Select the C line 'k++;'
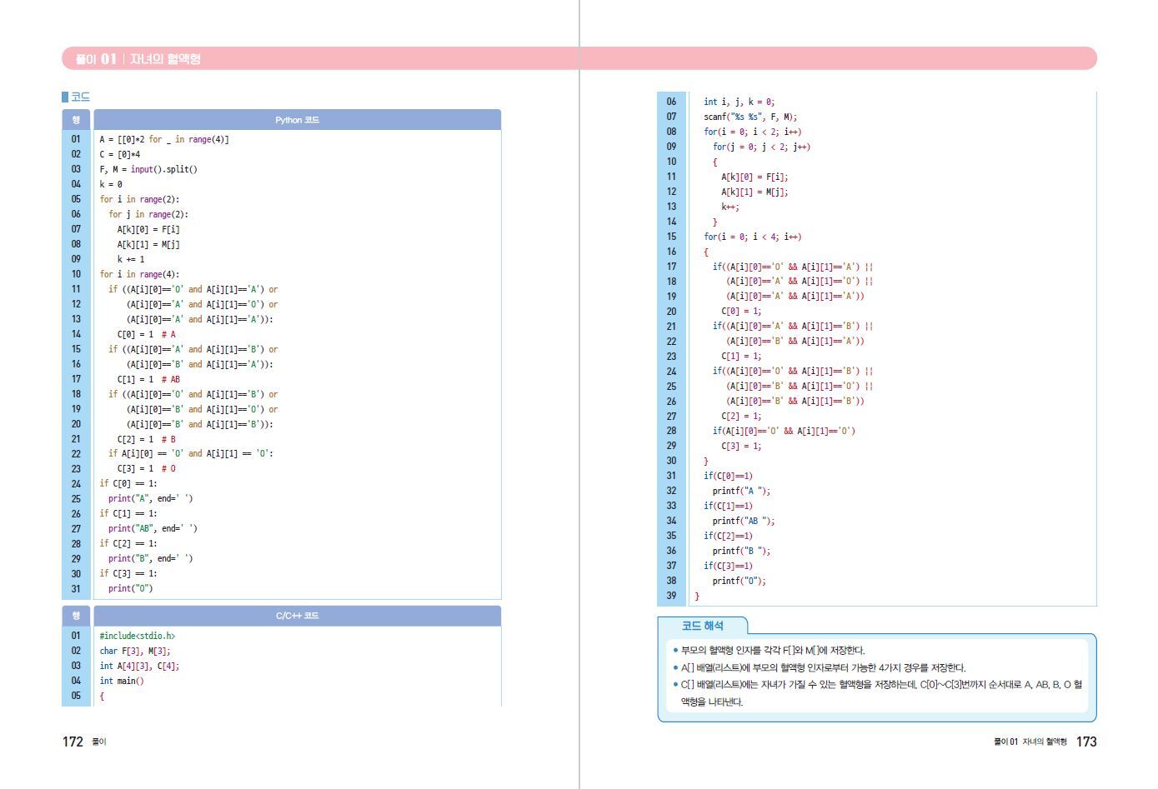This screenshot has width=1158, height=789. coord(730,207)
